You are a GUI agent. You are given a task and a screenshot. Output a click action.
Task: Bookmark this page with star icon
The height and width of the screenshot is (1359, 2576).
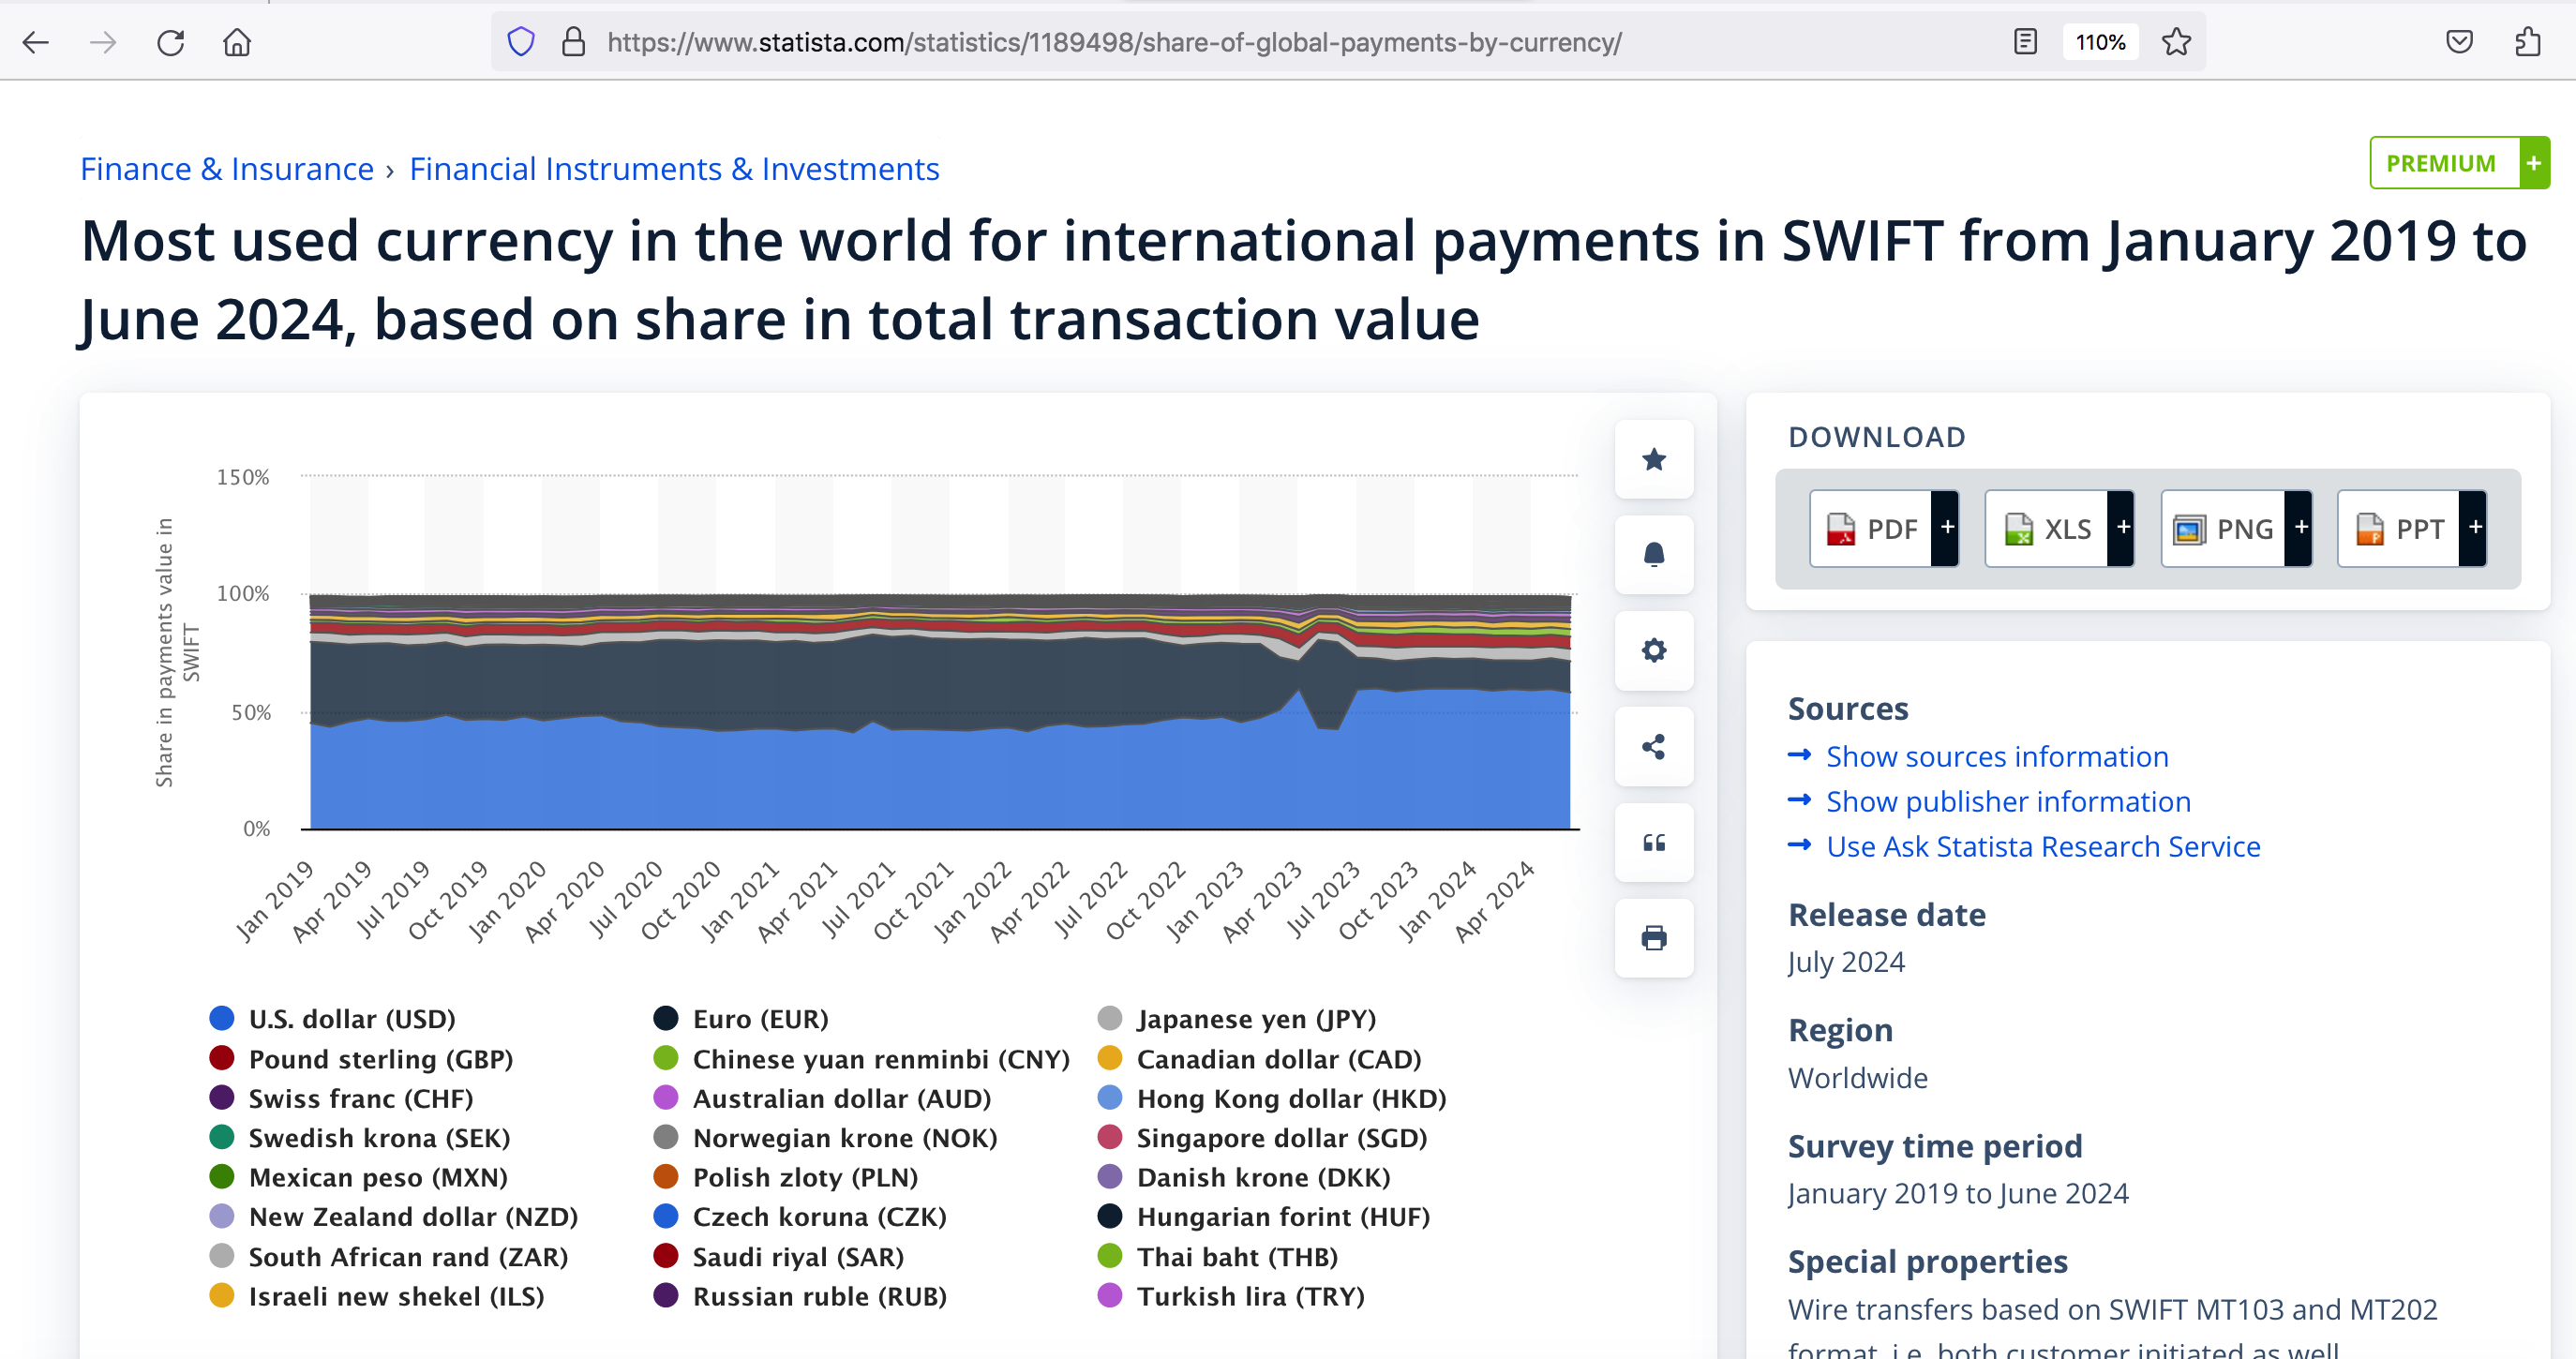[2176, 42]
